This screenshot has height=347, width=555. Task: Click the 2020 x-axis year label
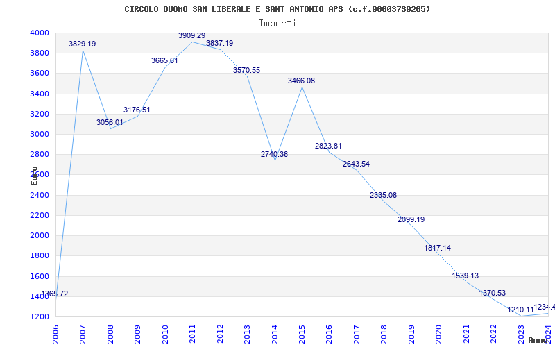[439, 335]
